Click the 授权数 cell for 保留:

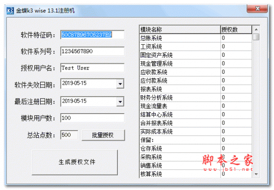click(236, 140)
